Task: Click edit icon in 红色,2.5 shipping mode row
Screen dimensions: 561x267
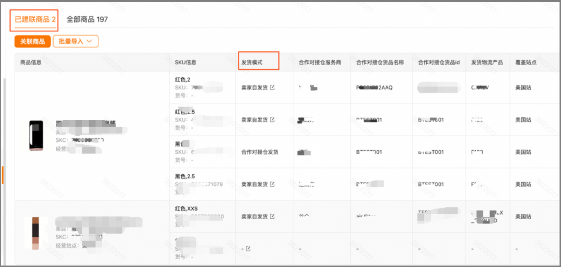Action: point(272,120)
